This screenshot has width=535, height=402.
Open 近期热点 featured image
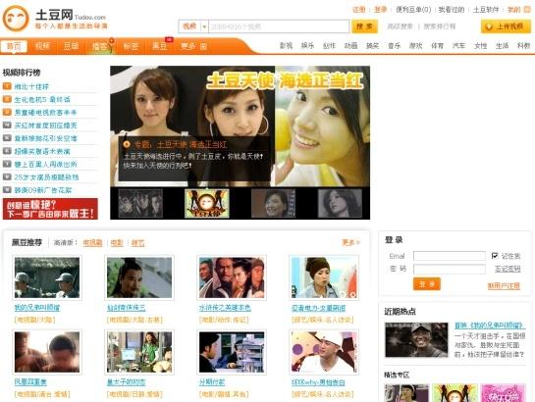pyautogui.click(x=416, y=339)
